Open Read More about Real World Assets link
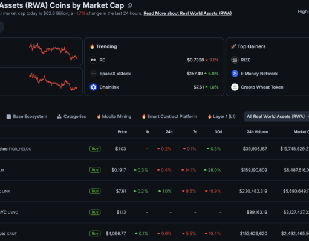 pos(187,13)
